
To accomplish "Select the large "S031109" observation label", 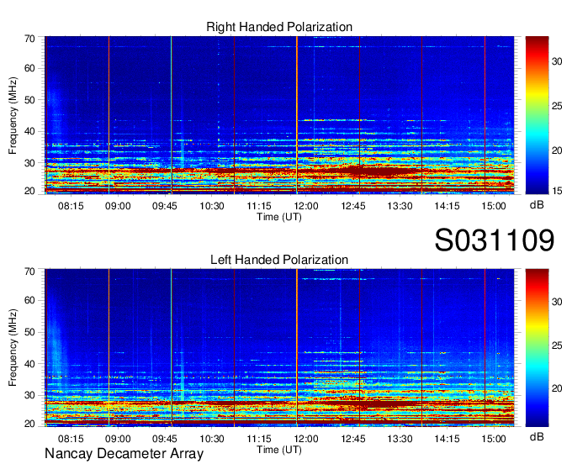I will [495, 240].
